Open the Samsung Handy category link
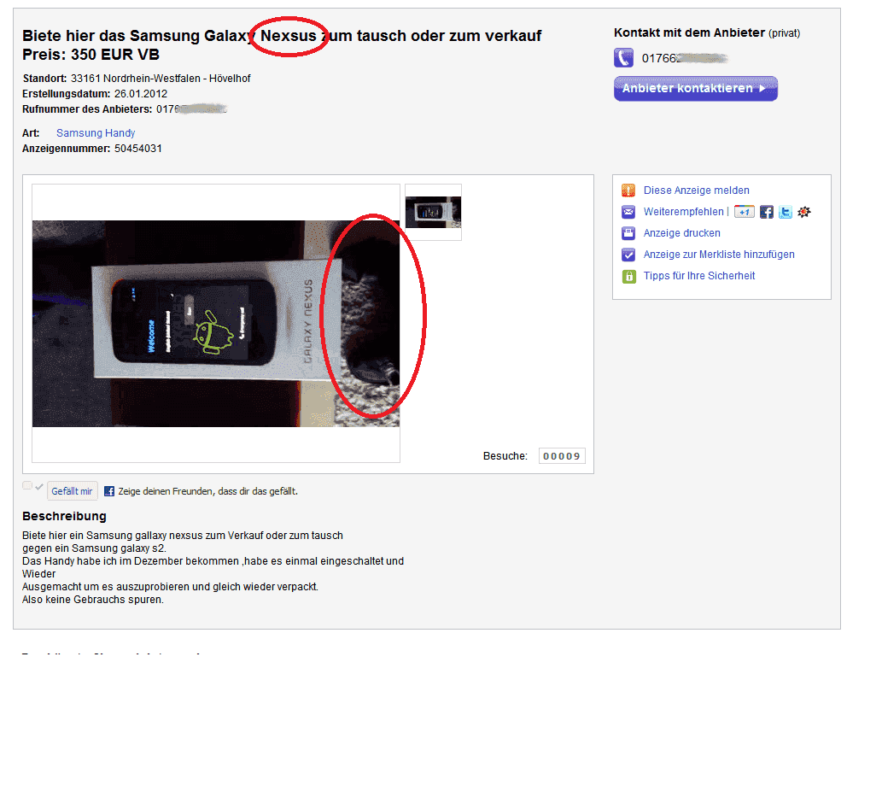Screen dimensions: 882x803 point(96,132)
